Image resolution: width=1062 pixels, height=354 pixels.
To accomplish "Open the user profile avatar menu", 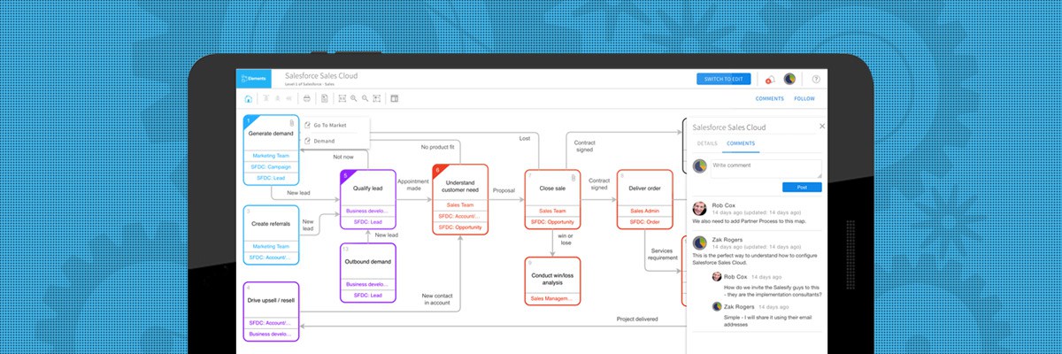I will tap(789, 79).
